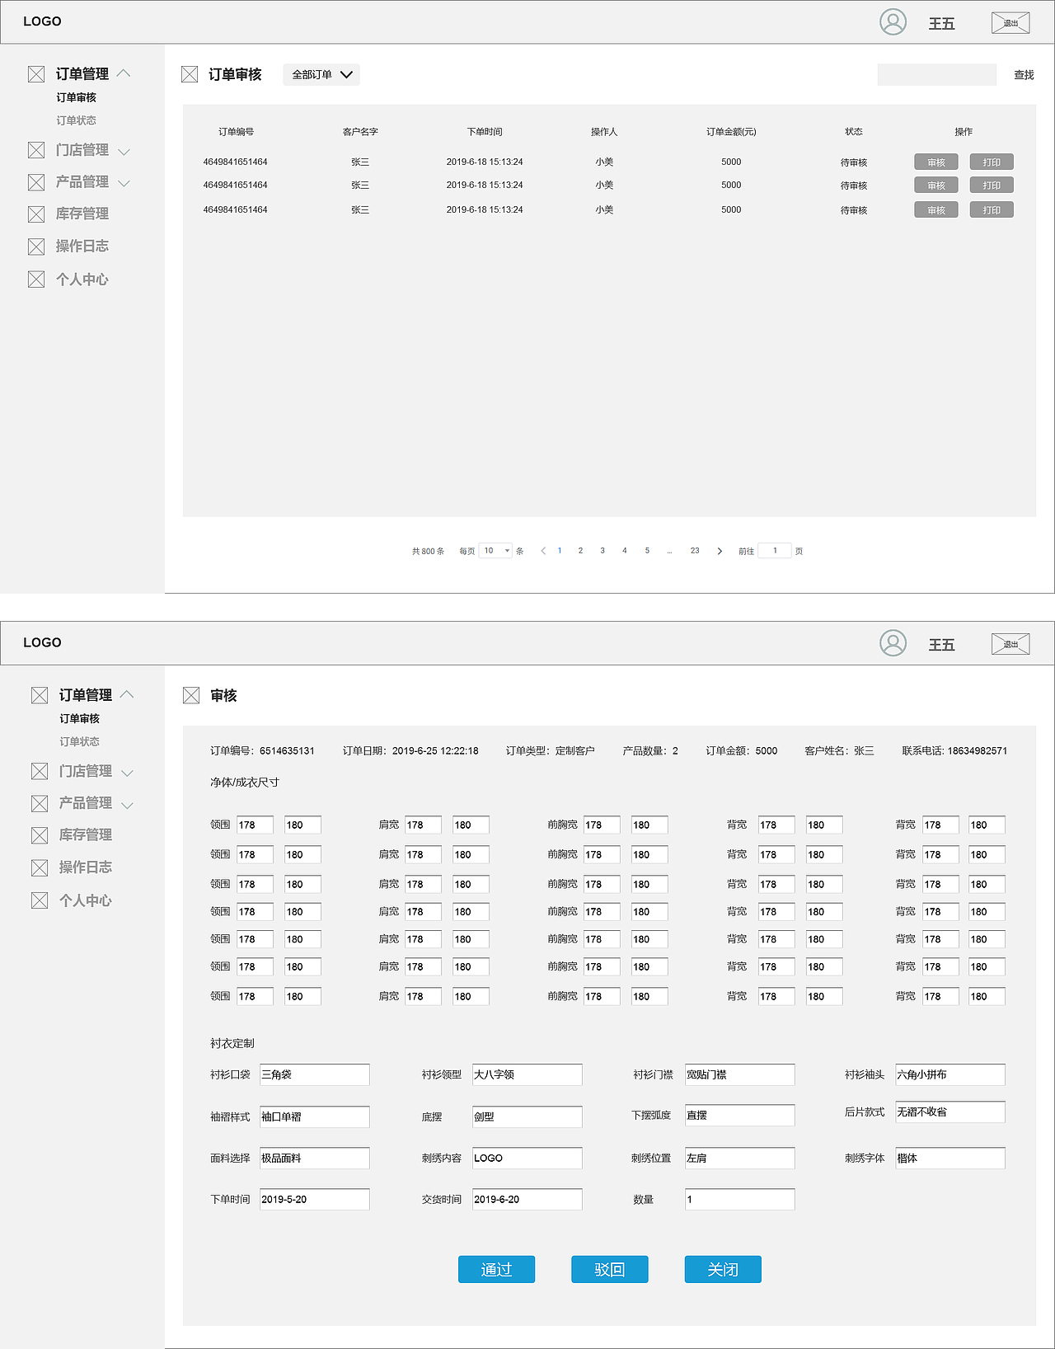Click 后片款式 field showing 无褶不收省
The width and height of the screenshot is (1055, 1349).
[x=950, y=1112]
